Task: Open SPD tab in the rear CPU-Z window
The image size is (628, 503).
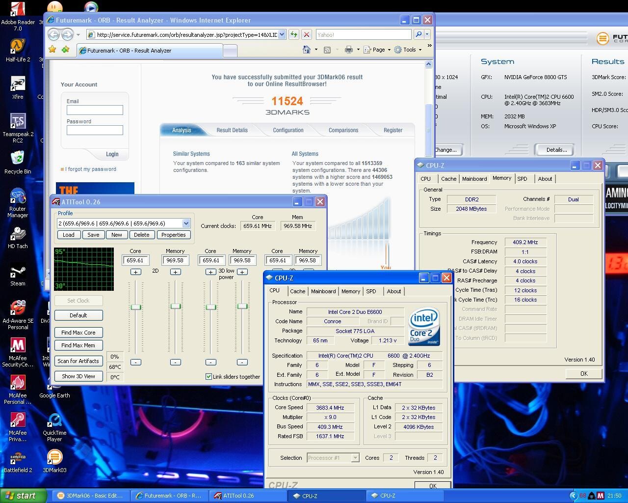Action: [x=522, y=179]
